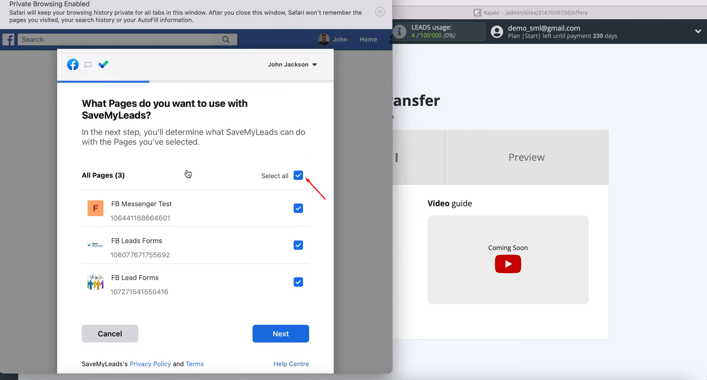Click the LEADS usage info icon

[399, 32]
